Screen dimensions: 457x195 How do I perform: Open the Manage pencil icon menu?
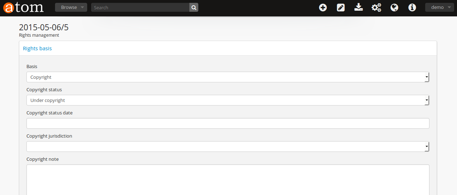click(x=341, y=7)
